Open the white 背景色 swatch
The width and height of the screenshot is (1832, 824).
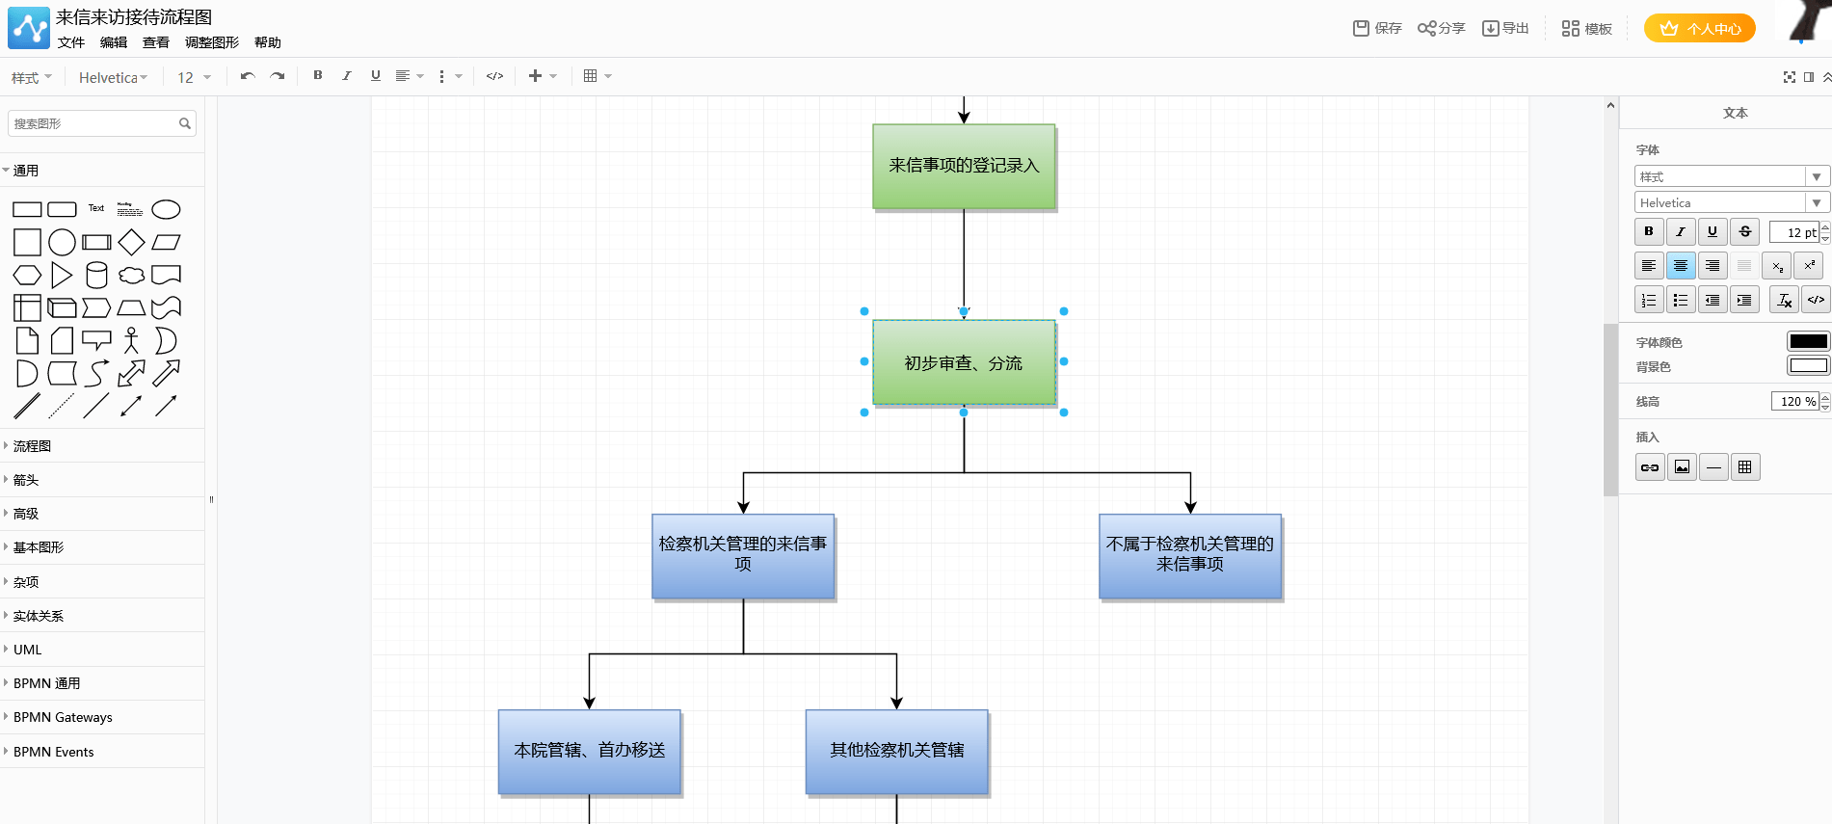coord(1808,365)
